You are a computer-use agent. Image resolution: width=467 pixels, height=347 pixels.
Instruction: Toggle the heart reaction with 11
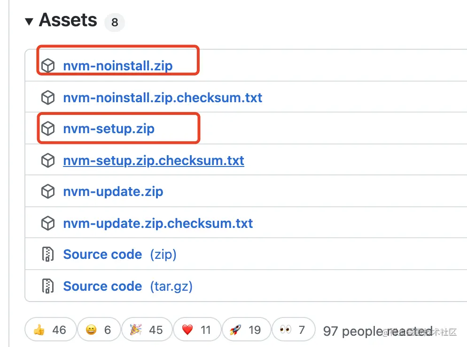pyautogui.click(x=197, y=330)
